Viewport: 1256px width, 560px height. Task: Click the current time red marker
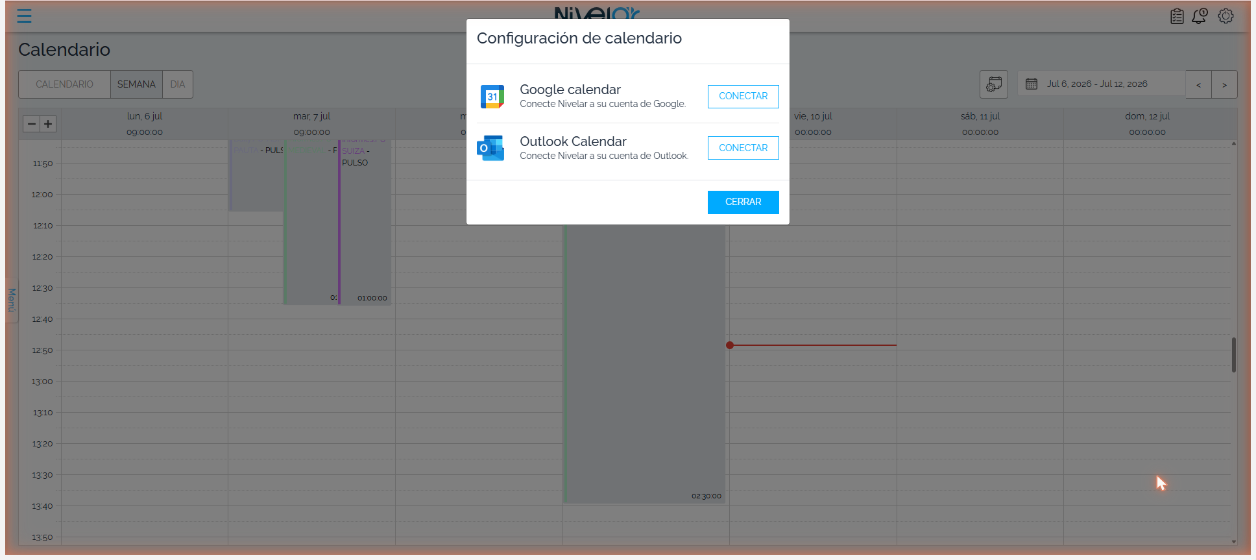730,345
